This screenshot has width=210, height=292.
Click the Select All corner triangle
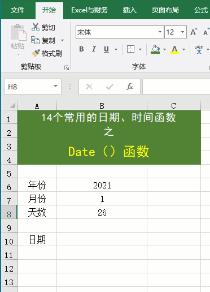coord(12,105)
